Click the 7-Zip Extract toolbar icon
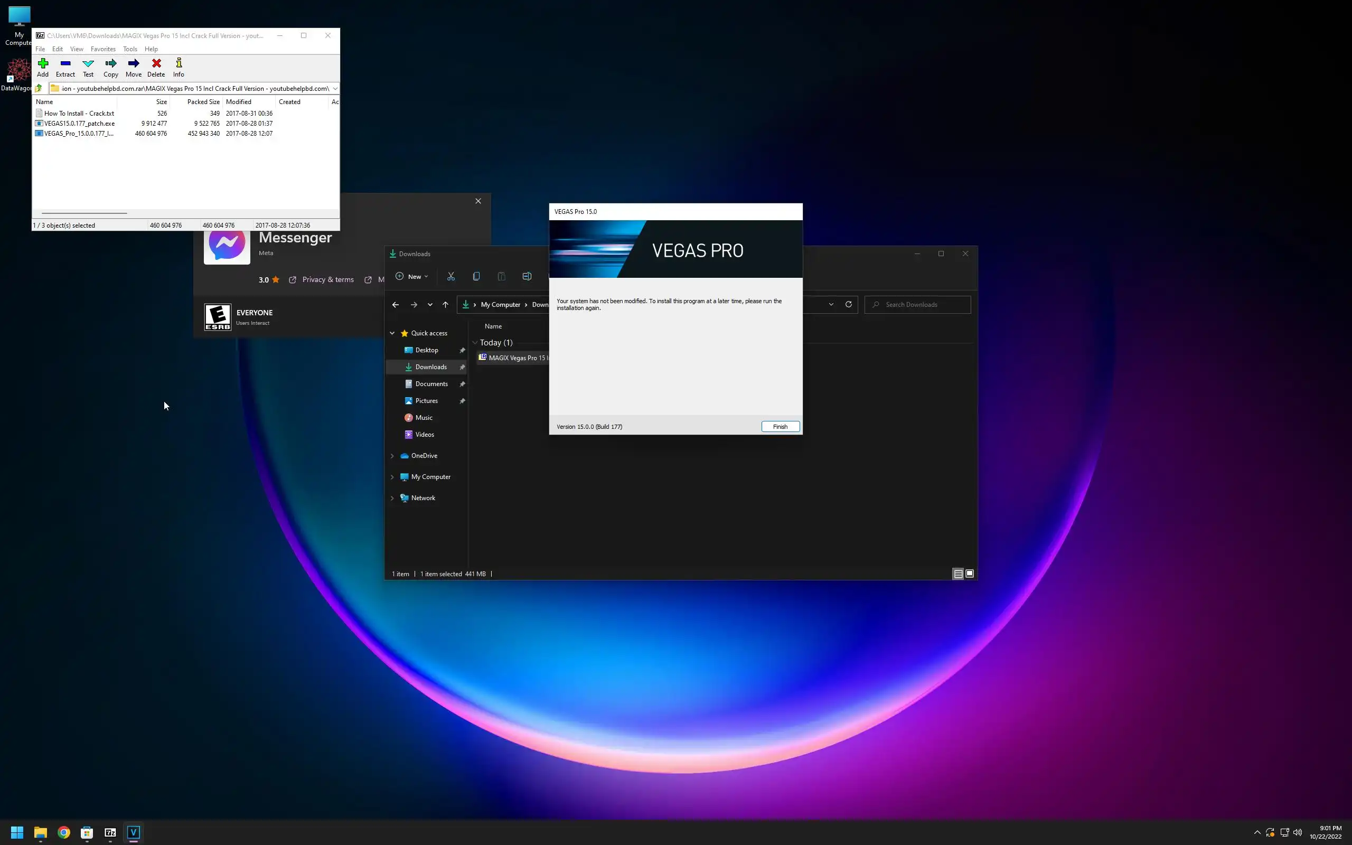 tap(65, 67)
